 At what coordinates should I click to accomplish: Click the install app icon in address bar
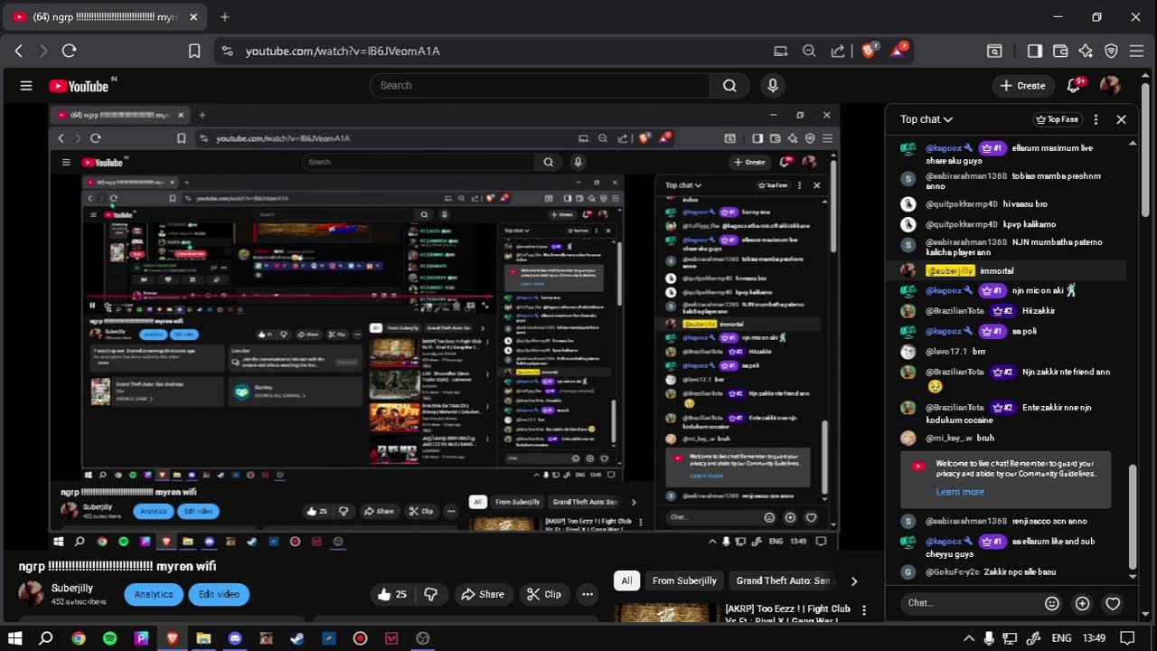pos(780,52)
